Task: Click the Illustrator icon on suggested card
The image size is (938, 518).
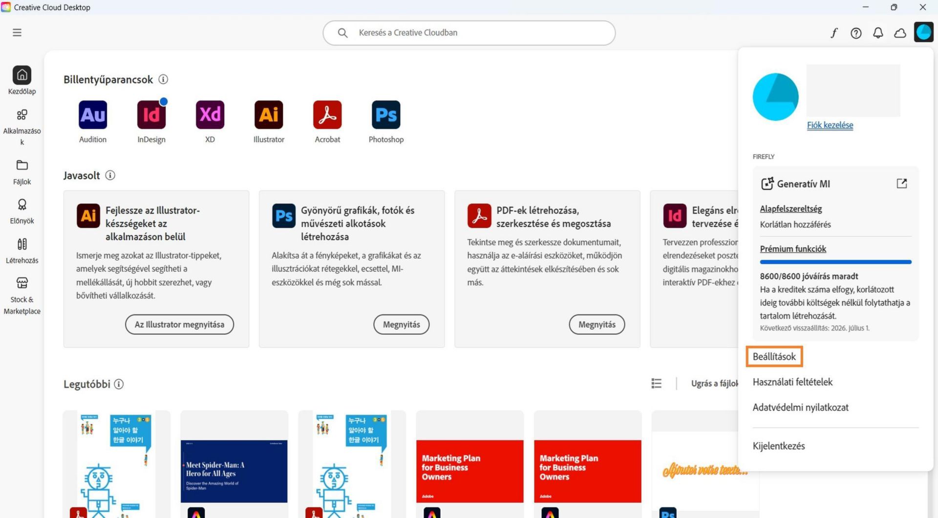Action: [88, 216]
